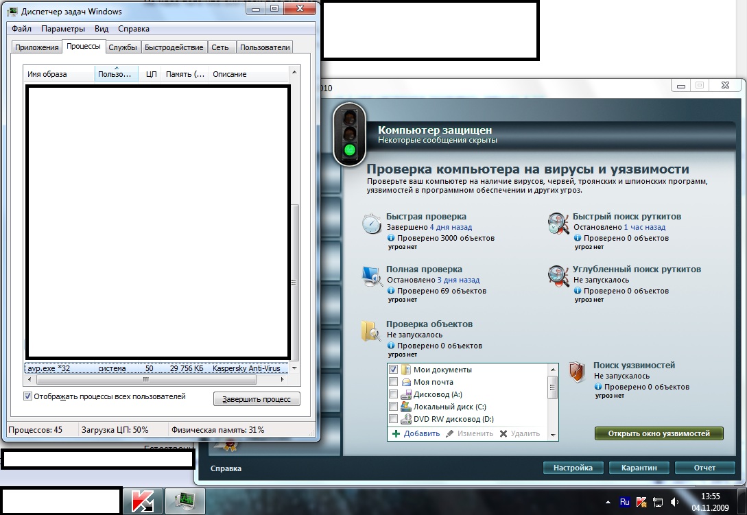Click Добавить to add a scan object
Screen dimensions: 747x515
click(416, 433)
